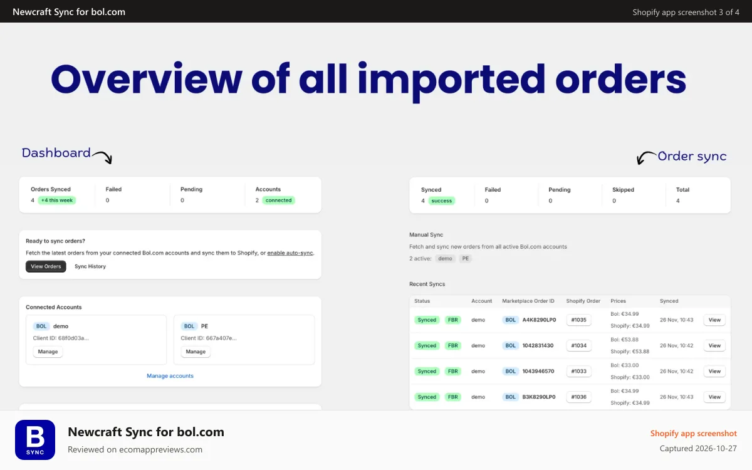Click the 'connected' accounts badge

coord(278,201)
